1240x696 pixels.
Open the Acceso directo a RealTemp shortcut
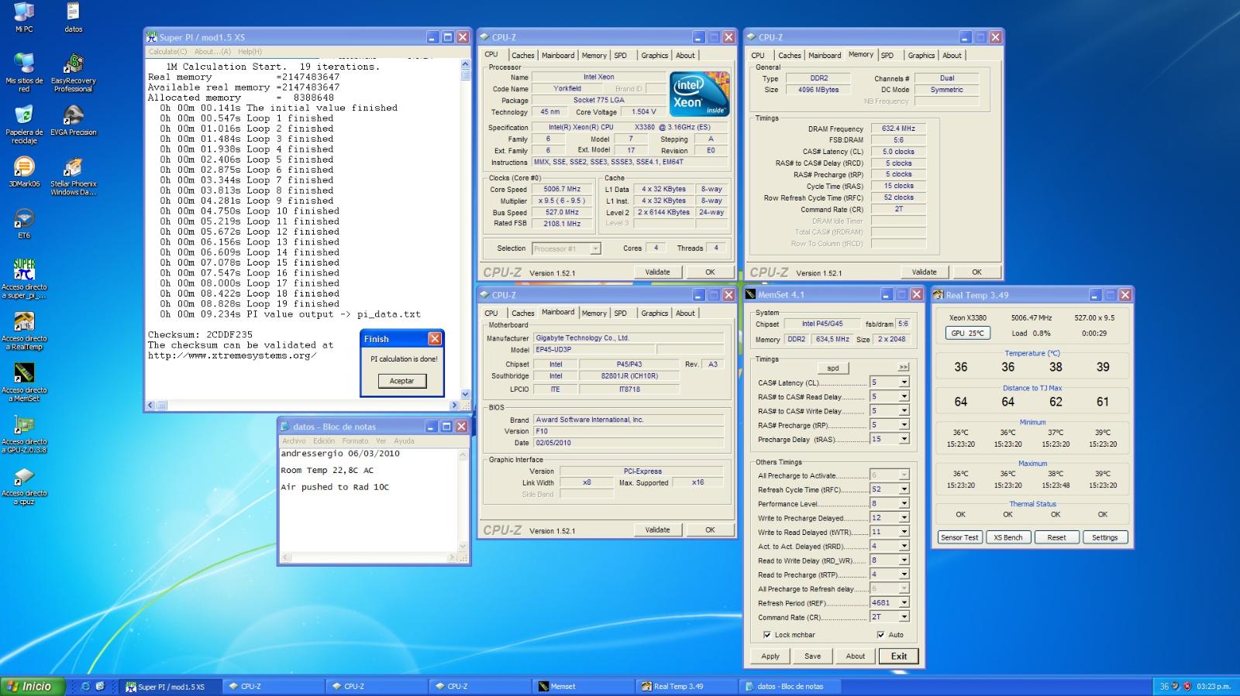pyautogui.click(x=24, y=331)
